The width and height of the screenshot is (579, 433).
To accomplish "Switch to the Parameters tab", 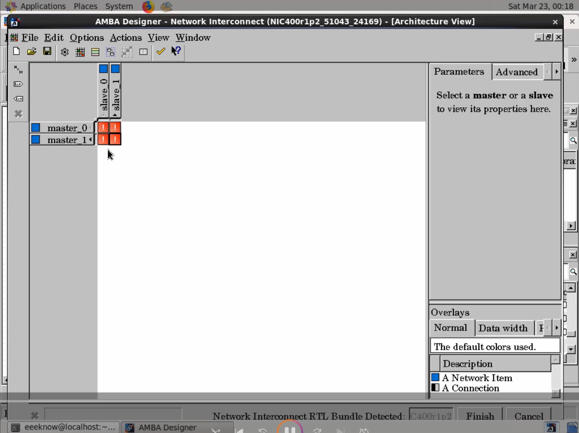I will point(459,72).
